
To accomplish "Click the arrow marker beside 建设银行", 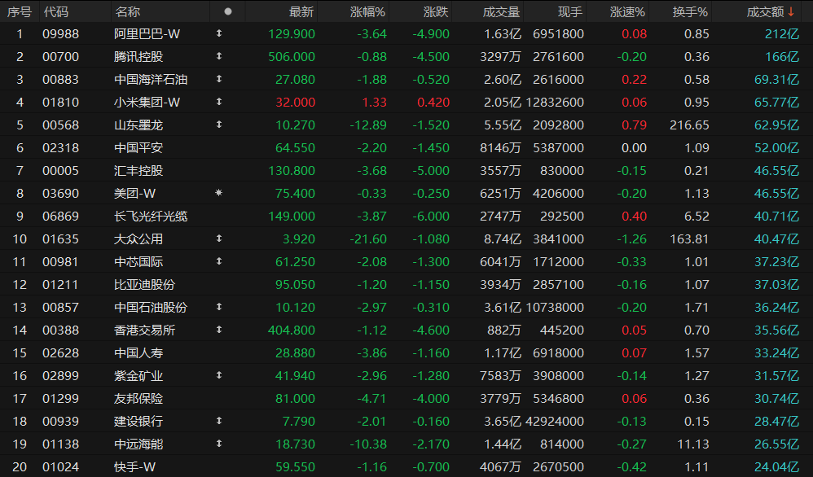I will [218, 422].
